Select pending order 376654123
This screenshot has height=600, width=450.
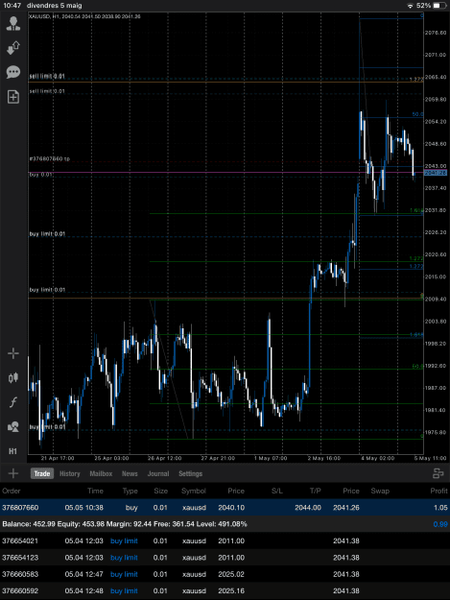pyautogui.click(x=225, y=558)
